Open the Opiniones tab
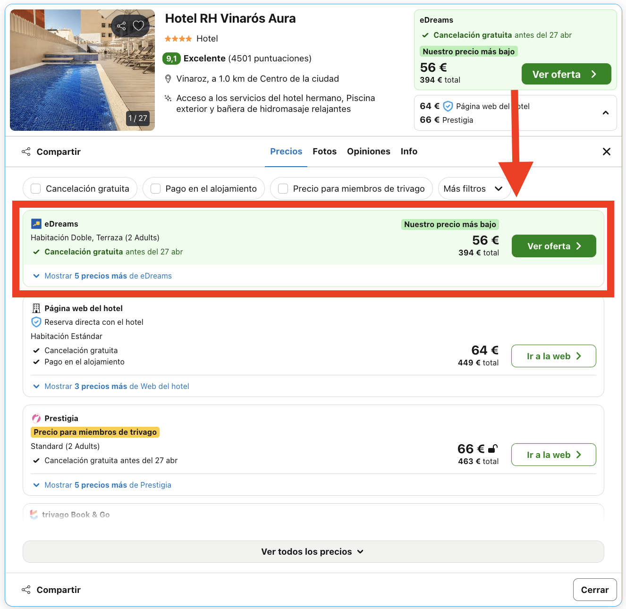626x609 pixels. 369,152
